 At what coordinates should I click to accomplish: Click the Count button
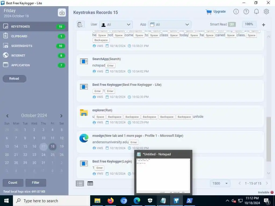pyautogui.click(x=13, y=182)
